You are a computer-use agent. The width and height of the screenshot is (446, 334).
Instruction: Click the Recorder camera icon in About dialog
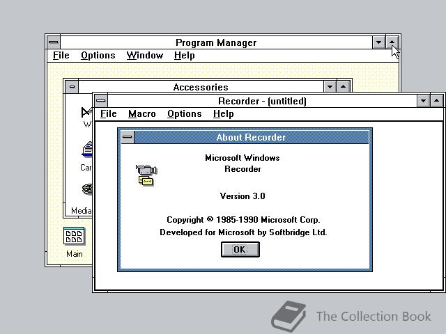(x=146, y=175)
